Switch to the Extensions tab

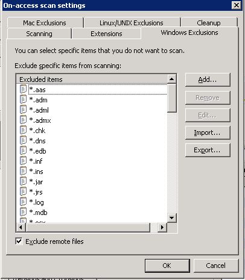click(106, 34)
